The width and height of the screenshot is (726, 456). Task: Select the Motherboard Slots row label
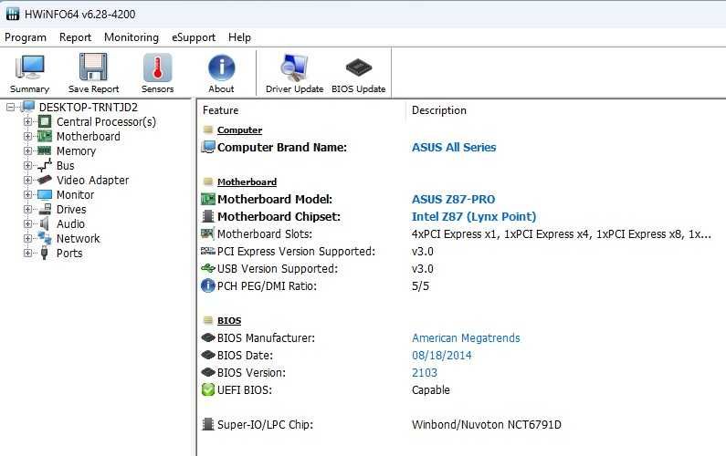click(265, 234)
